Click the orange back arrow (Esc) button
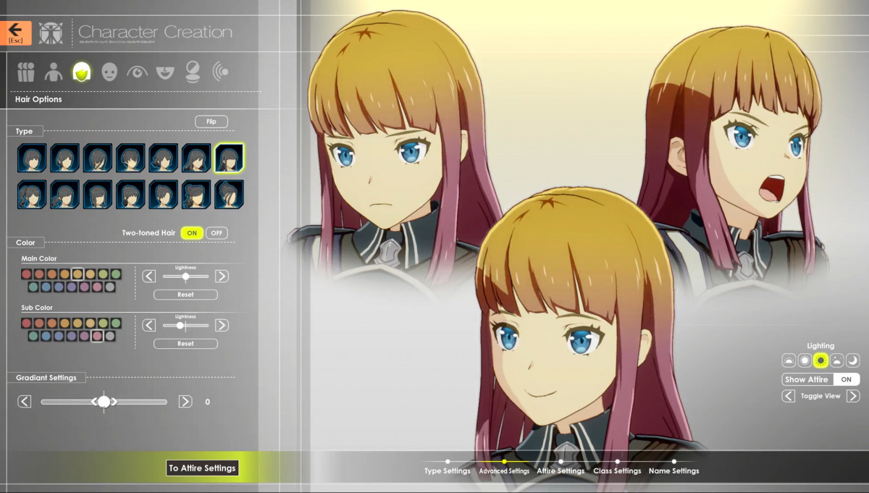Image resolution: width=869 pixels, height=493 pixels. (x=15, y=33)
